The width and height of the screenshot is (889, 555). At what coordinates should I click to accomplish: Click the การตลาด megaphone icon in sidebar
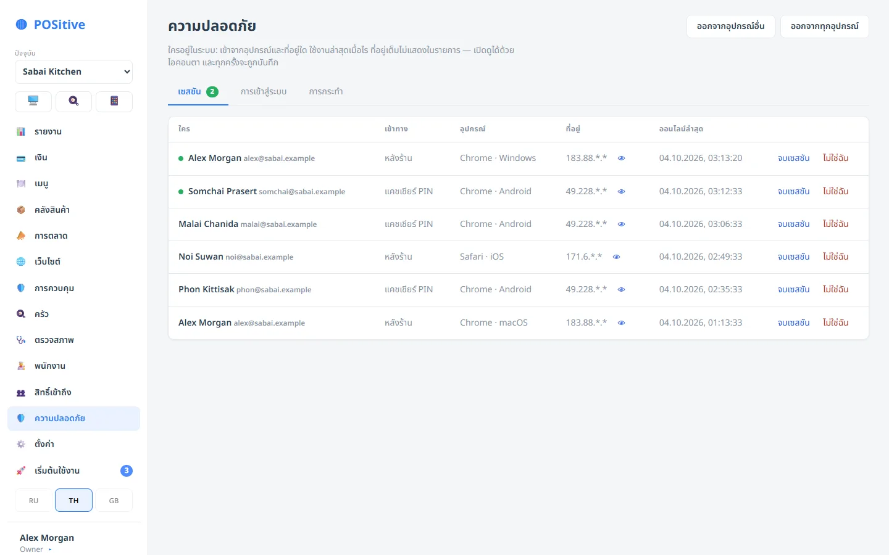pyautogui.click(x=21, y=236)
